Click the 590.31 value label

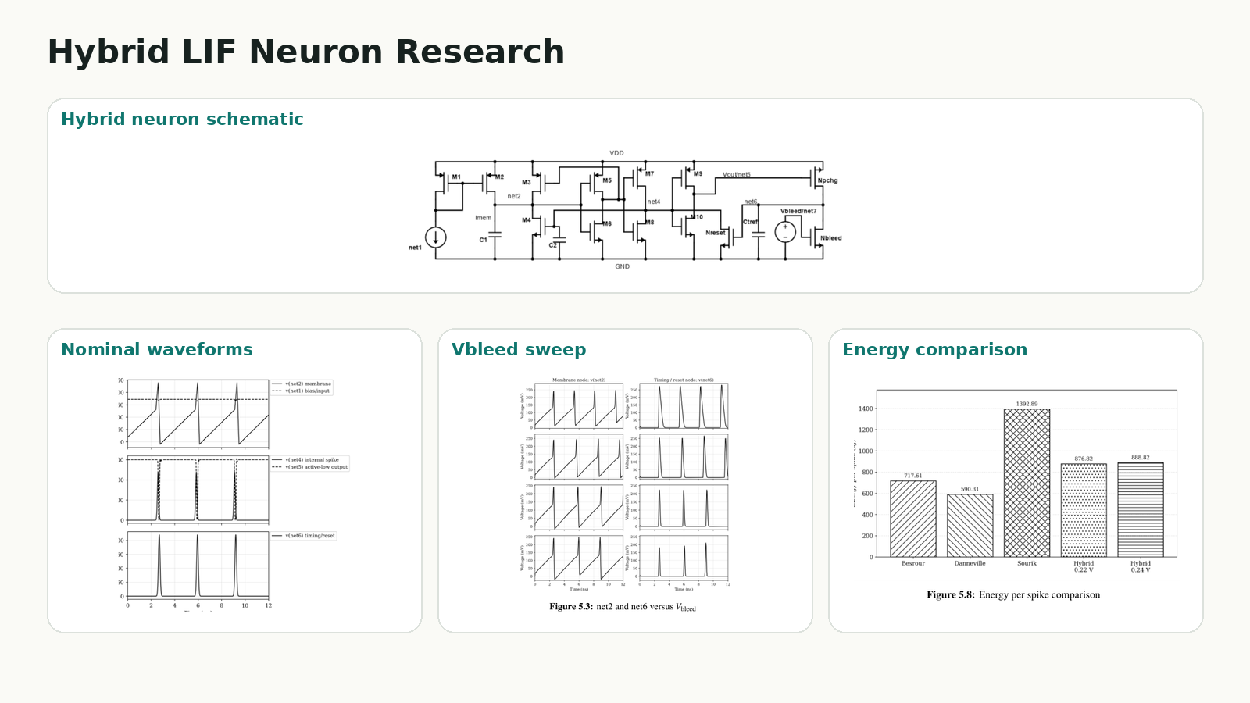[x=970, y=490]
